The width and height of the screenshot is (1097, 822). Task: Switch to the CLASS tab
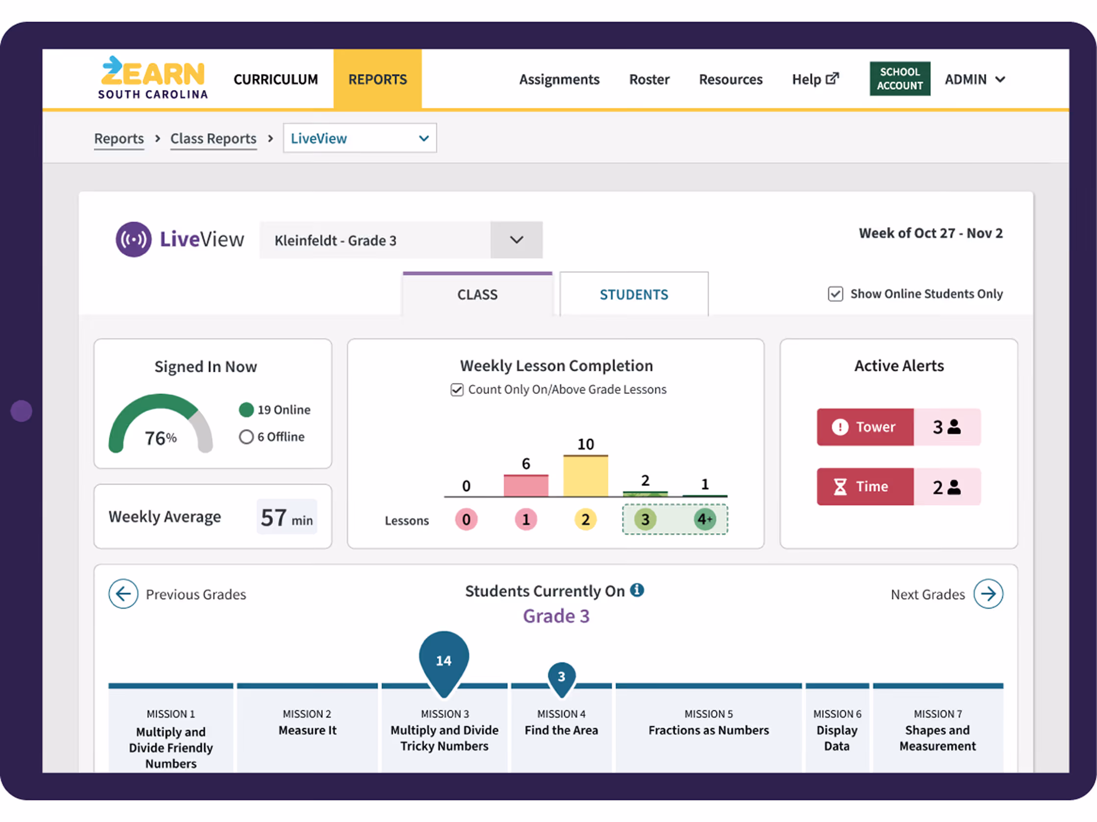(x=477, y=295)
